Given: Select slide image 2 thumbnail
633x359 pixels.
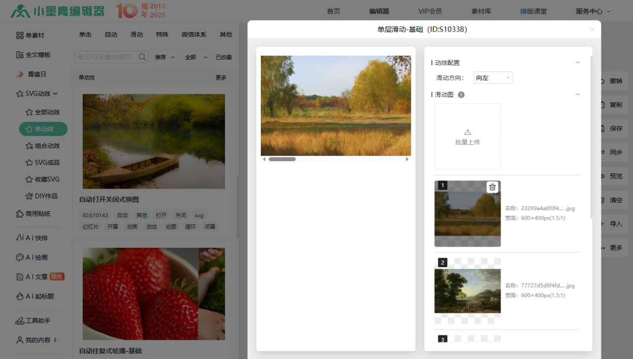Looking at the screenshot, I should 468,291.
